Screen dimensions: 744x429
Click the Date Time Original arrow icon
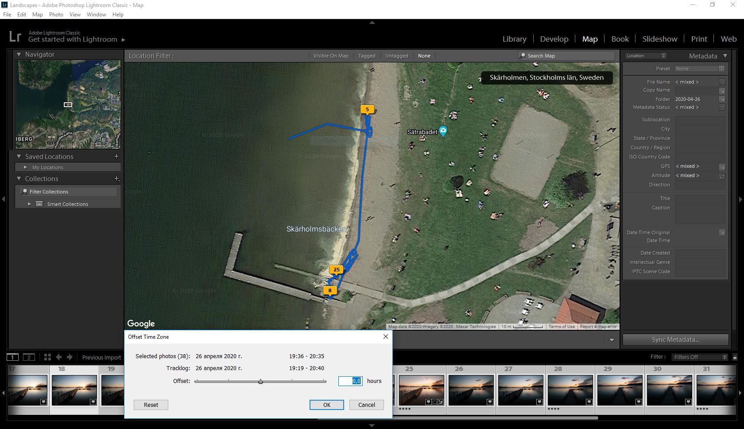(x=722, y=232)
